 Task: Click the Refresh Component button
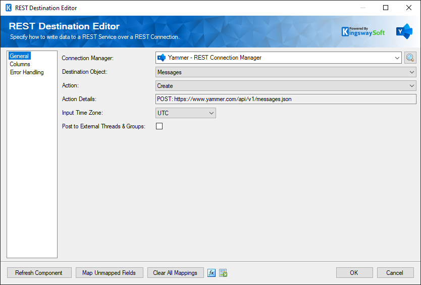[39, 273]
